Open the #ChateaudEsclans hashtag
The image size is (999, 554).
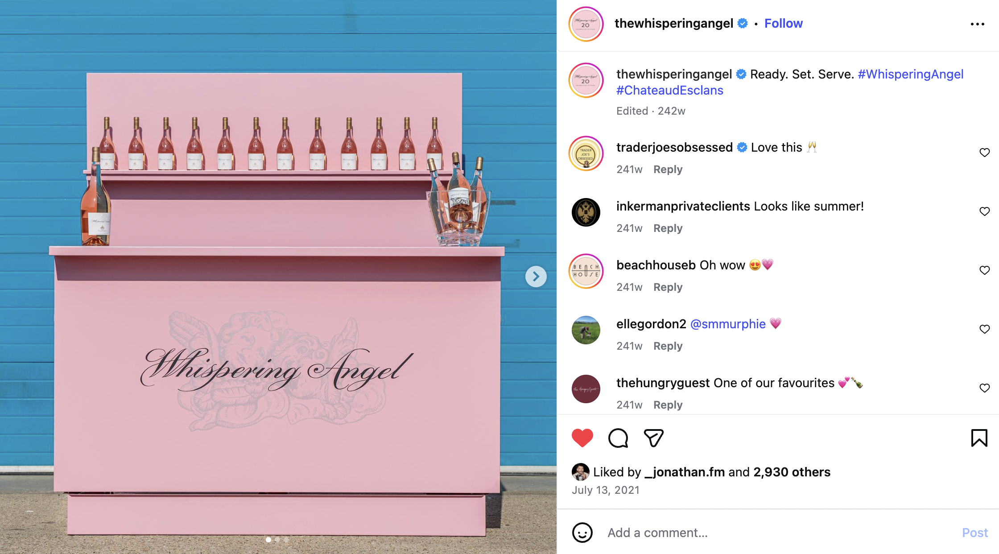tap(670, 90)
